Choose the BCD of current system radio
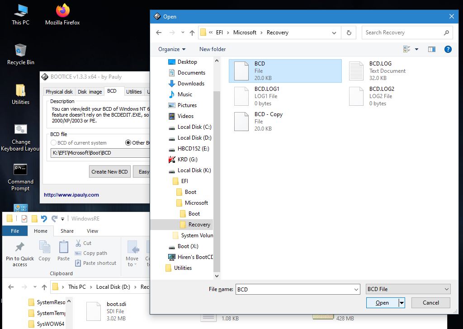Screen dimensions: 463x329 (x=54, y=143)
